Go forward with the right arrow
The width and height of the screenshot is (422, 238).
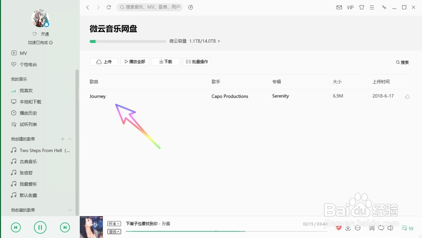(x=98, y=7)
